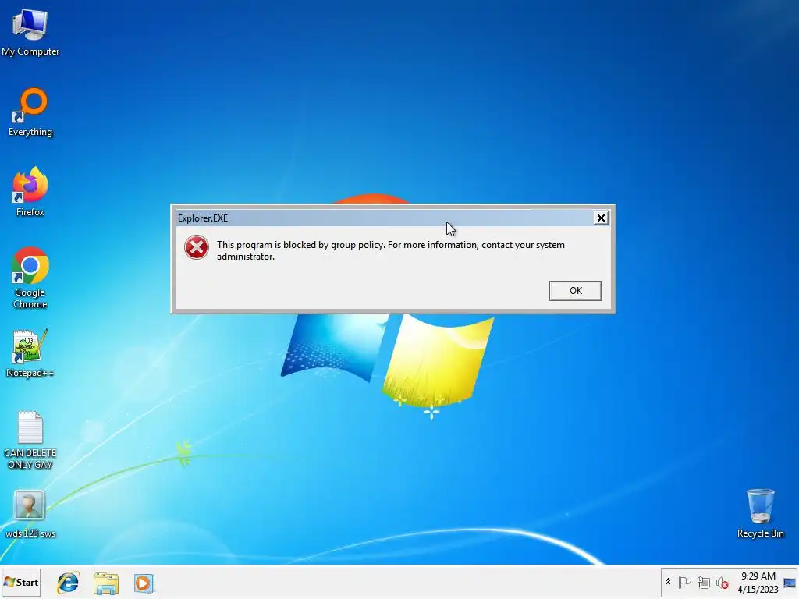Open Action Center flag icon in tray

point(684,582)
